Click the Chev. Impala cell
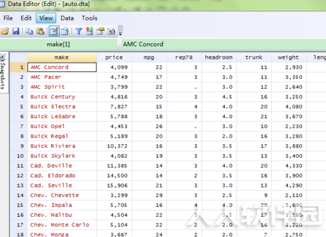This screenshot has height=237, width=326. click(62, 205)
